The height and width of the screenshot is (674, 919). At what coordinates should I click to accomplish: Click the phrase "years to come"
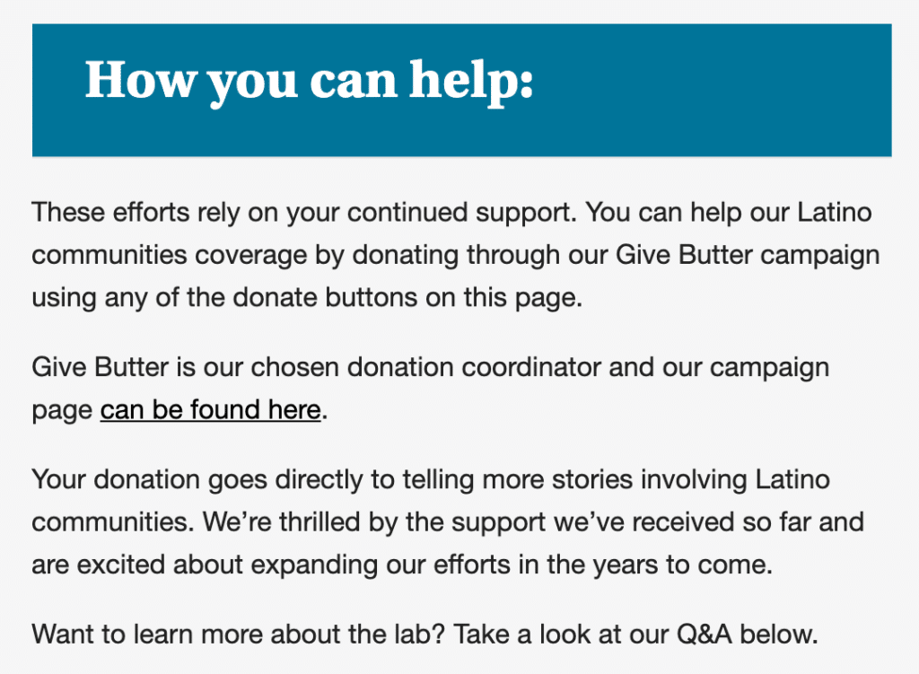(x=682, y=565)
